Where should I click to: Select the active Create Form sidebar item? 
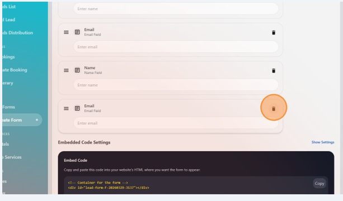point(22,120)
